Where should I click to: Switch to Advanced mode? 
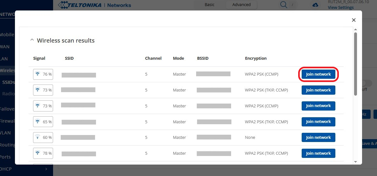point(241,5)
